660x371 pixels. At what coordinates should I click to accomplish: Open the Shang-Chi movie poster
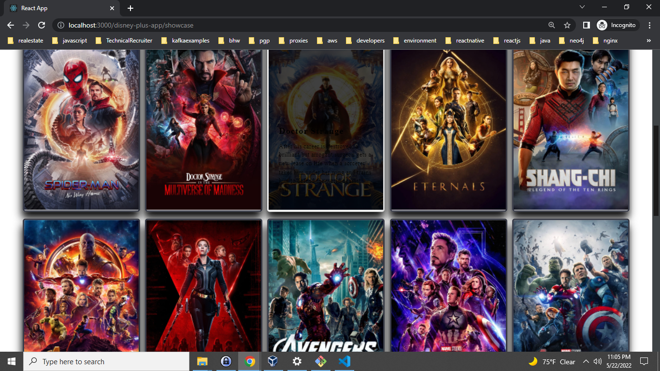pyautogui.click(x=571, y=129)
